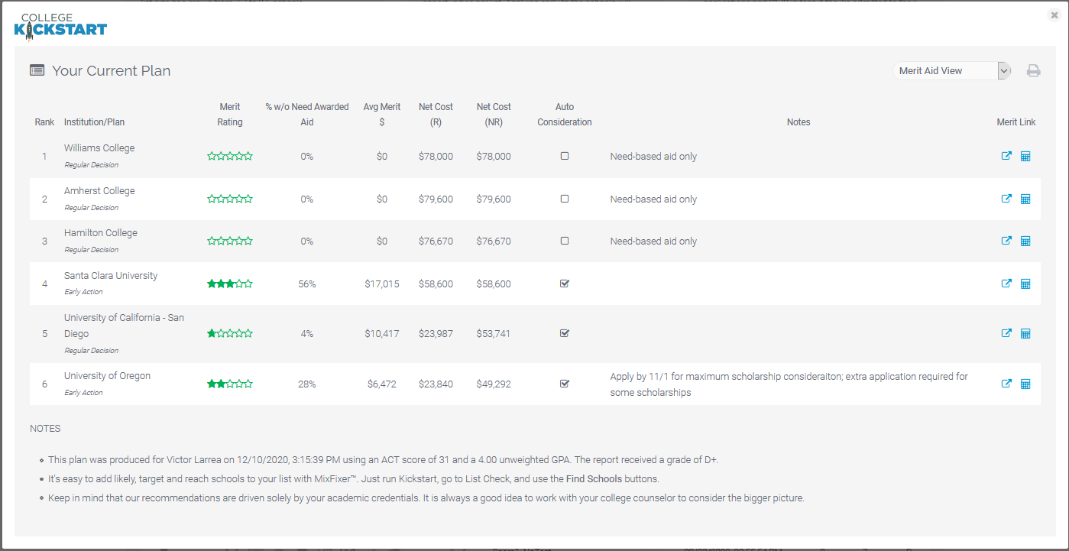
Task: Click UC San Diego merit rating stars
Action: coord(230,334)
